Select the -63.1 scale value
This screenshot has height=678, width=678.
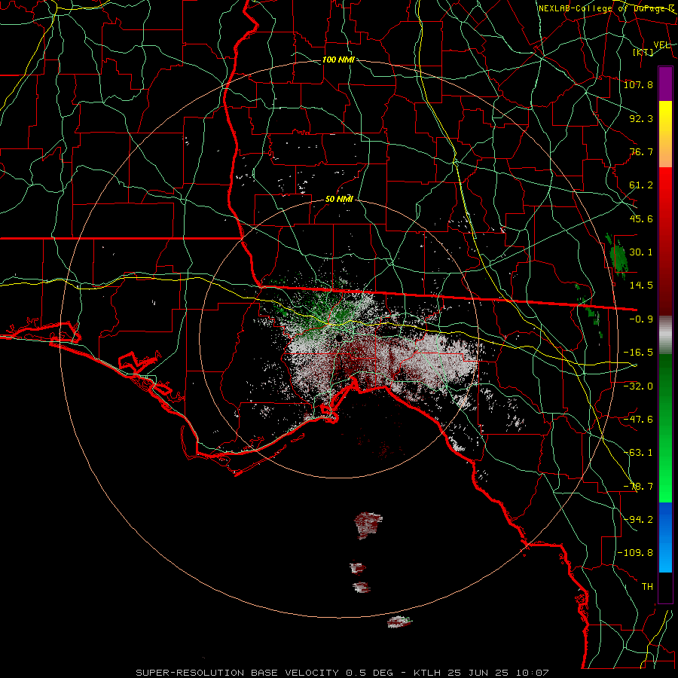coord(638,452)
